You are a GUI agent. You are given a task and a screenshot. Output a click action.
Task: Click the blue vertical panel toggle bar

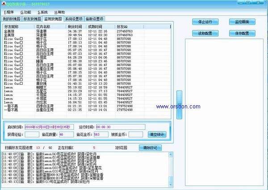(179, 105)
